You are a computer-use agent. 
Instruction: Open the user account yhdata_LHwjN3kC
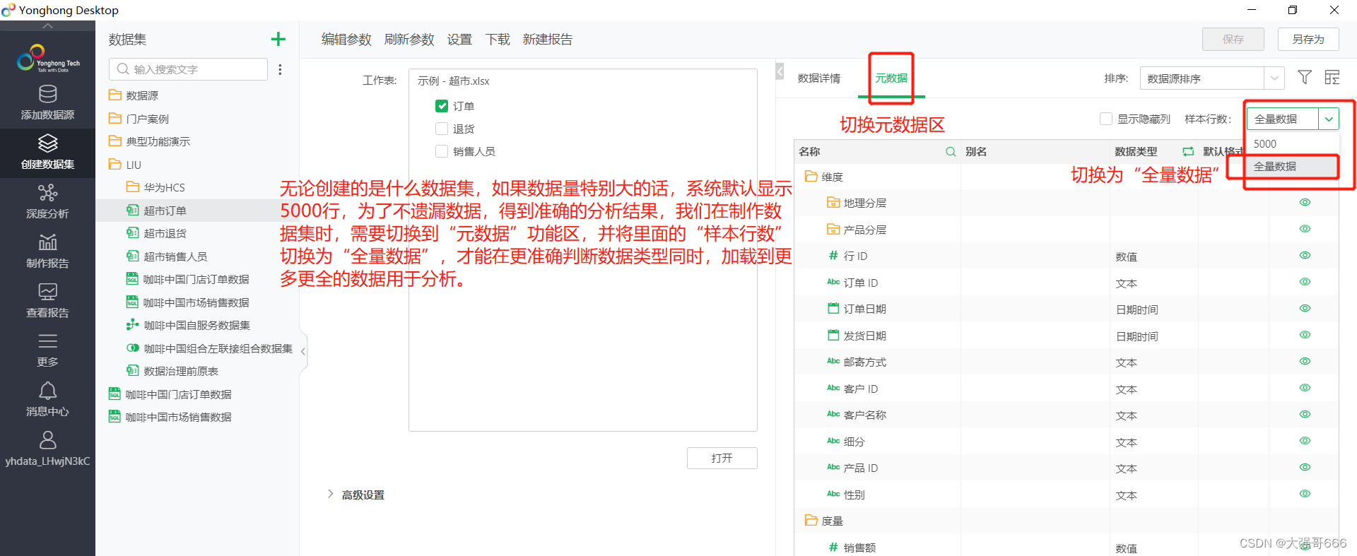coord(47,449)
